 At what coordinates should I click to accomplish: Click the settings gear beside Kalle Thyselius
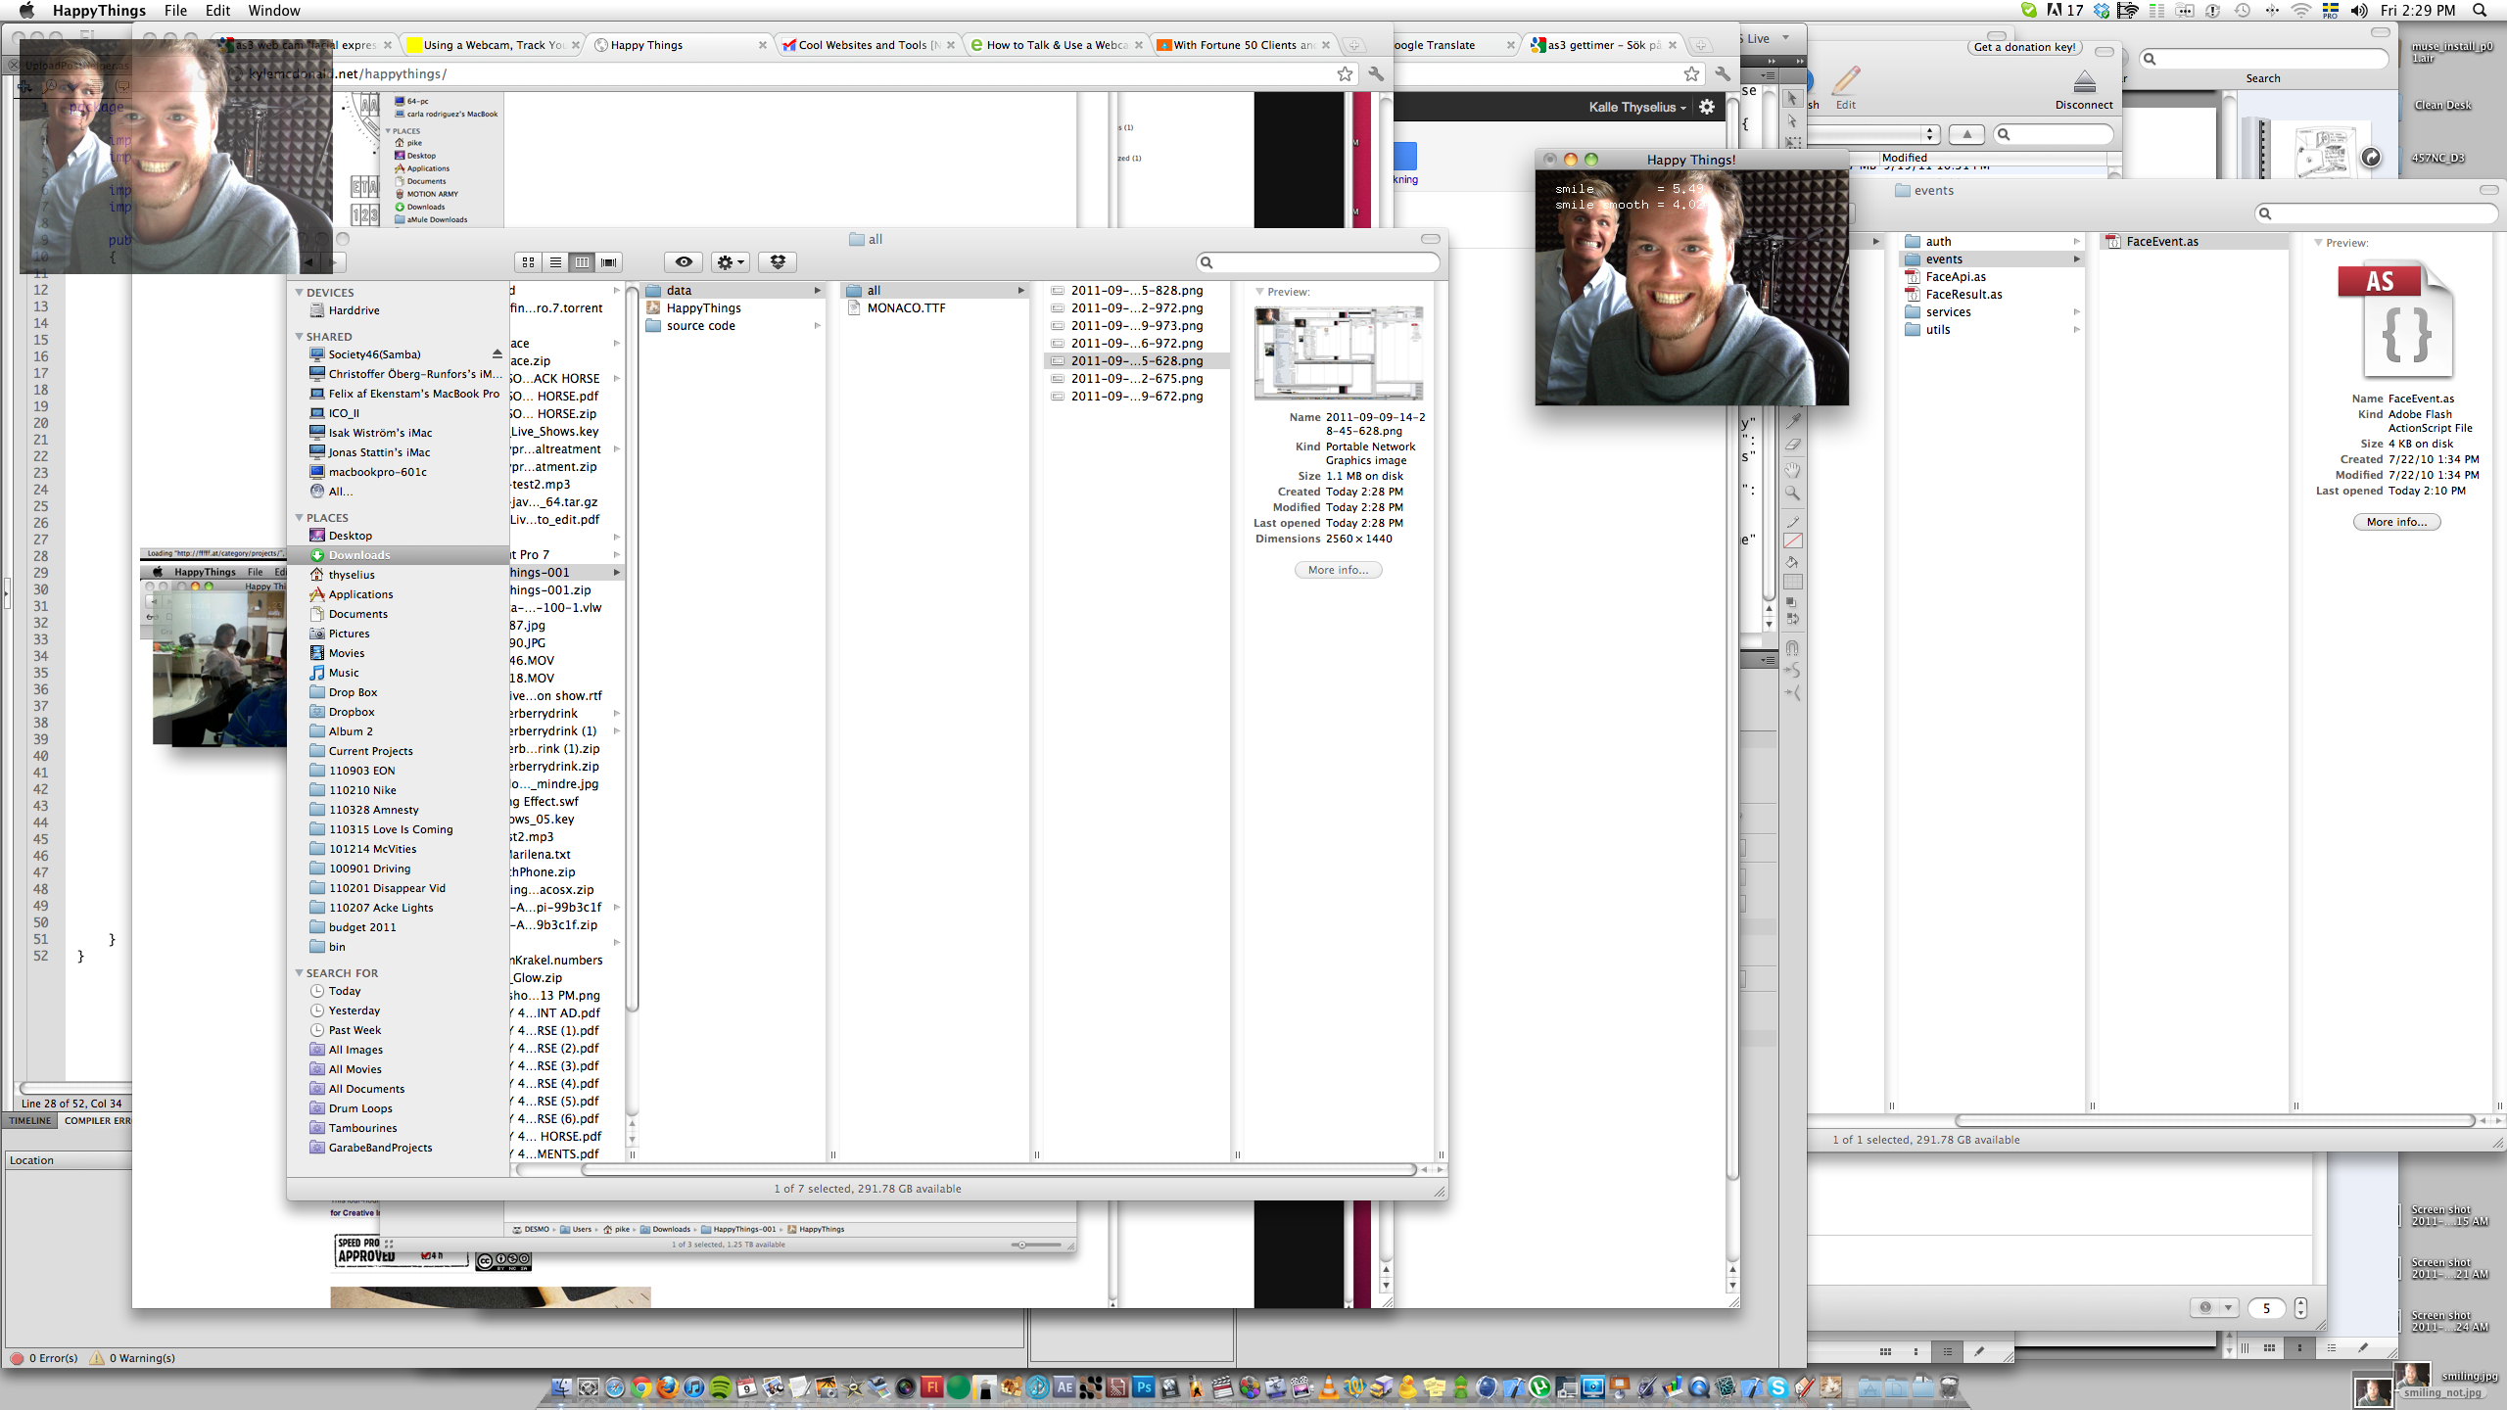1707,108
